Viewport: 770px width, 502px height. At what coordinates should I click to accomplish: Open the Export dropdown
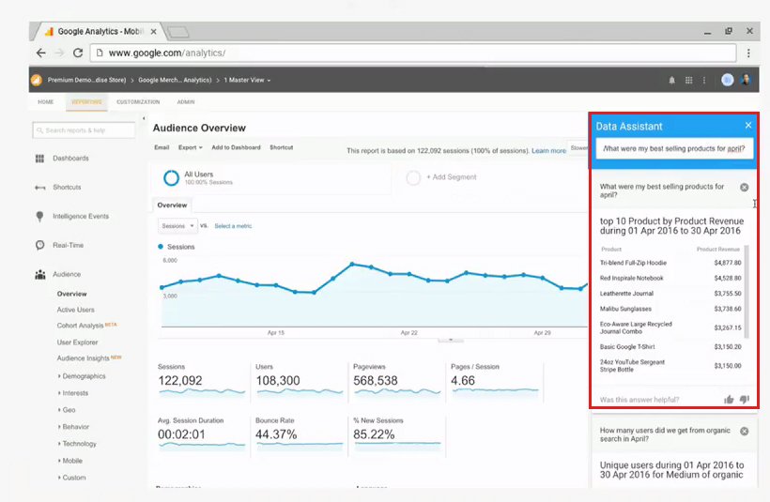tap(190, 147)
